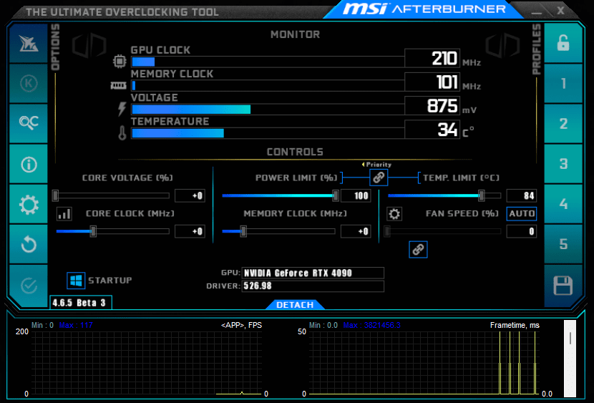The height and width of the screenshot is (403, 594).
Task: Click the Core Voltage value field
Action: [190, 196]
